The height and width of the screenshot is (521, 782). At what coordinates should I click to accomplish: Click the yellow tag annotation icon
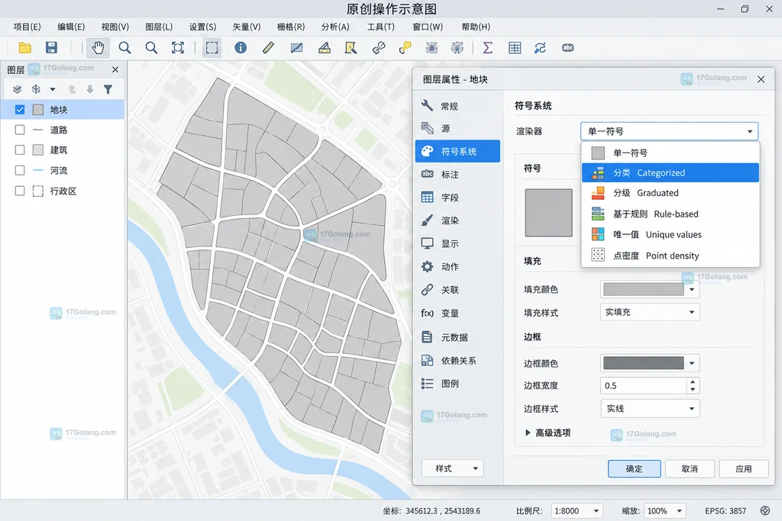pyautogui.click(x=405, y=48)
